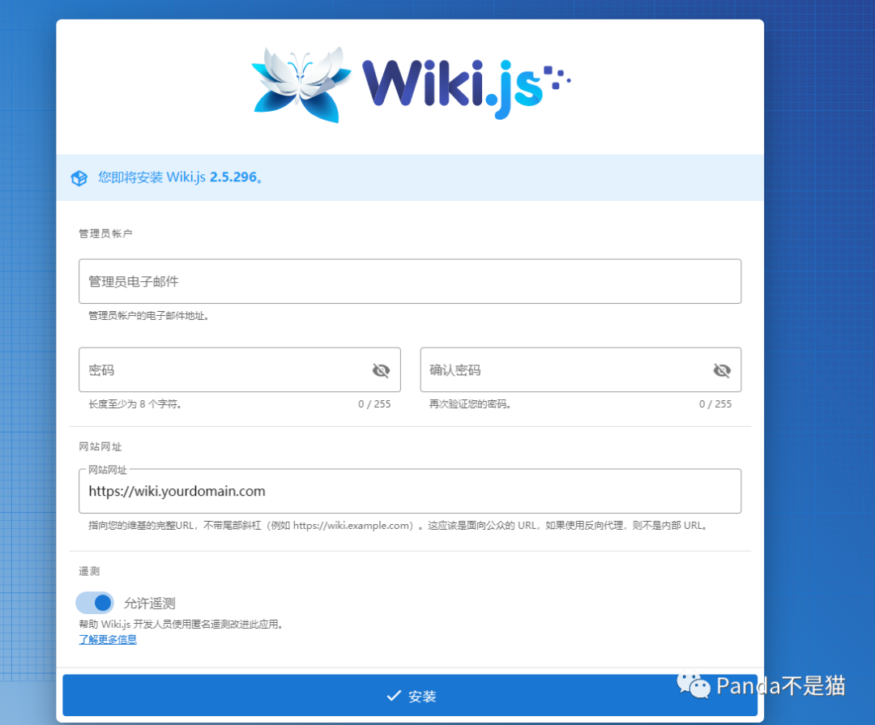875x725 pixels.
Task: Click the 您即将安装 Wiki.js 2.5.296 text
Action: click(x=181, y=177)
